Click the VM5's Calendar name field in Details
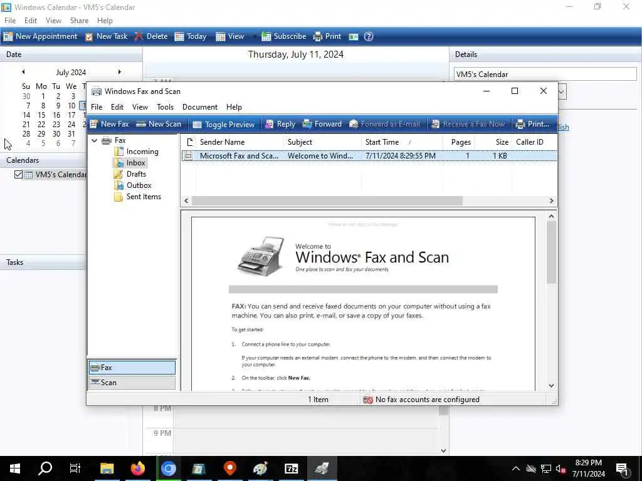642x481 pixels. pyautogui.click(x=545, y=75)
